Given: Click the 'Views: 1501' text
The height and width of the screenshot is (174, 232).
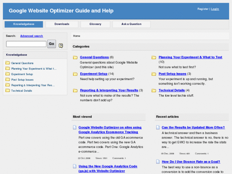Looking at the screenshot, I should (x=101, y=158).
